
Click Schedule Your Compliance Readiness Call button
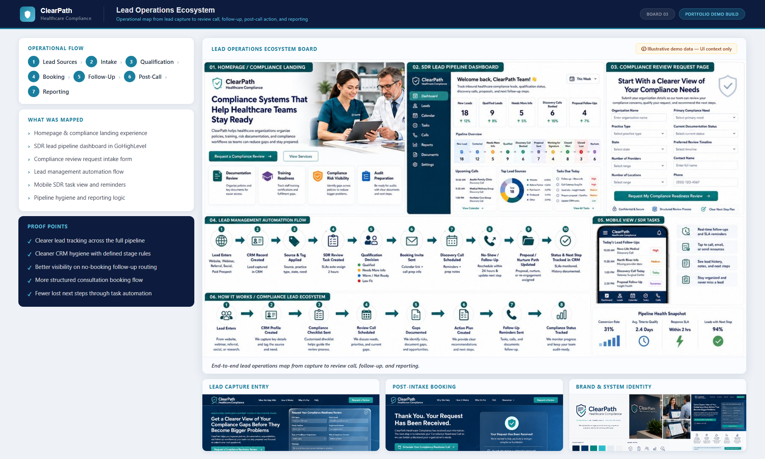point(426,447)
